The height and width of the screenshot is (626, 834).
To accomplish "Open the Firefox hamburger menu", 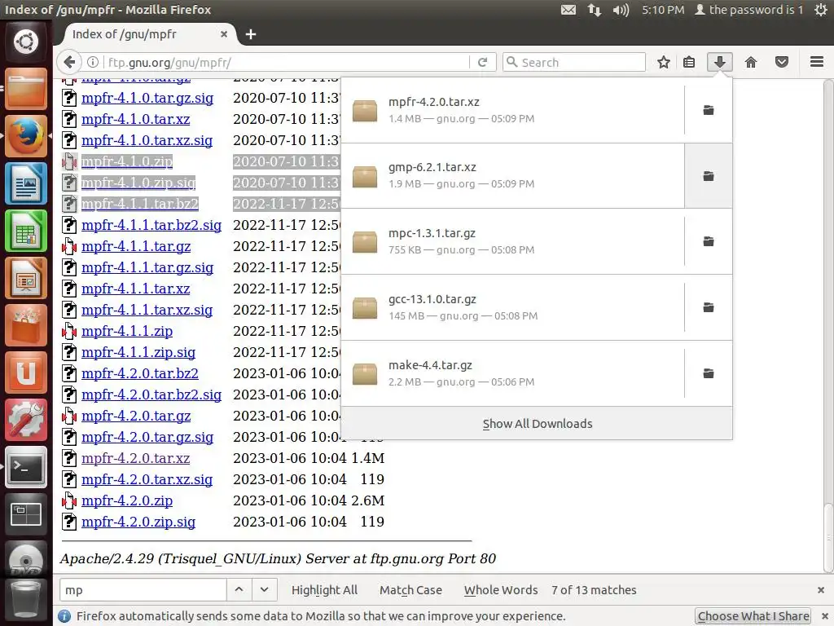I will 816,62.
